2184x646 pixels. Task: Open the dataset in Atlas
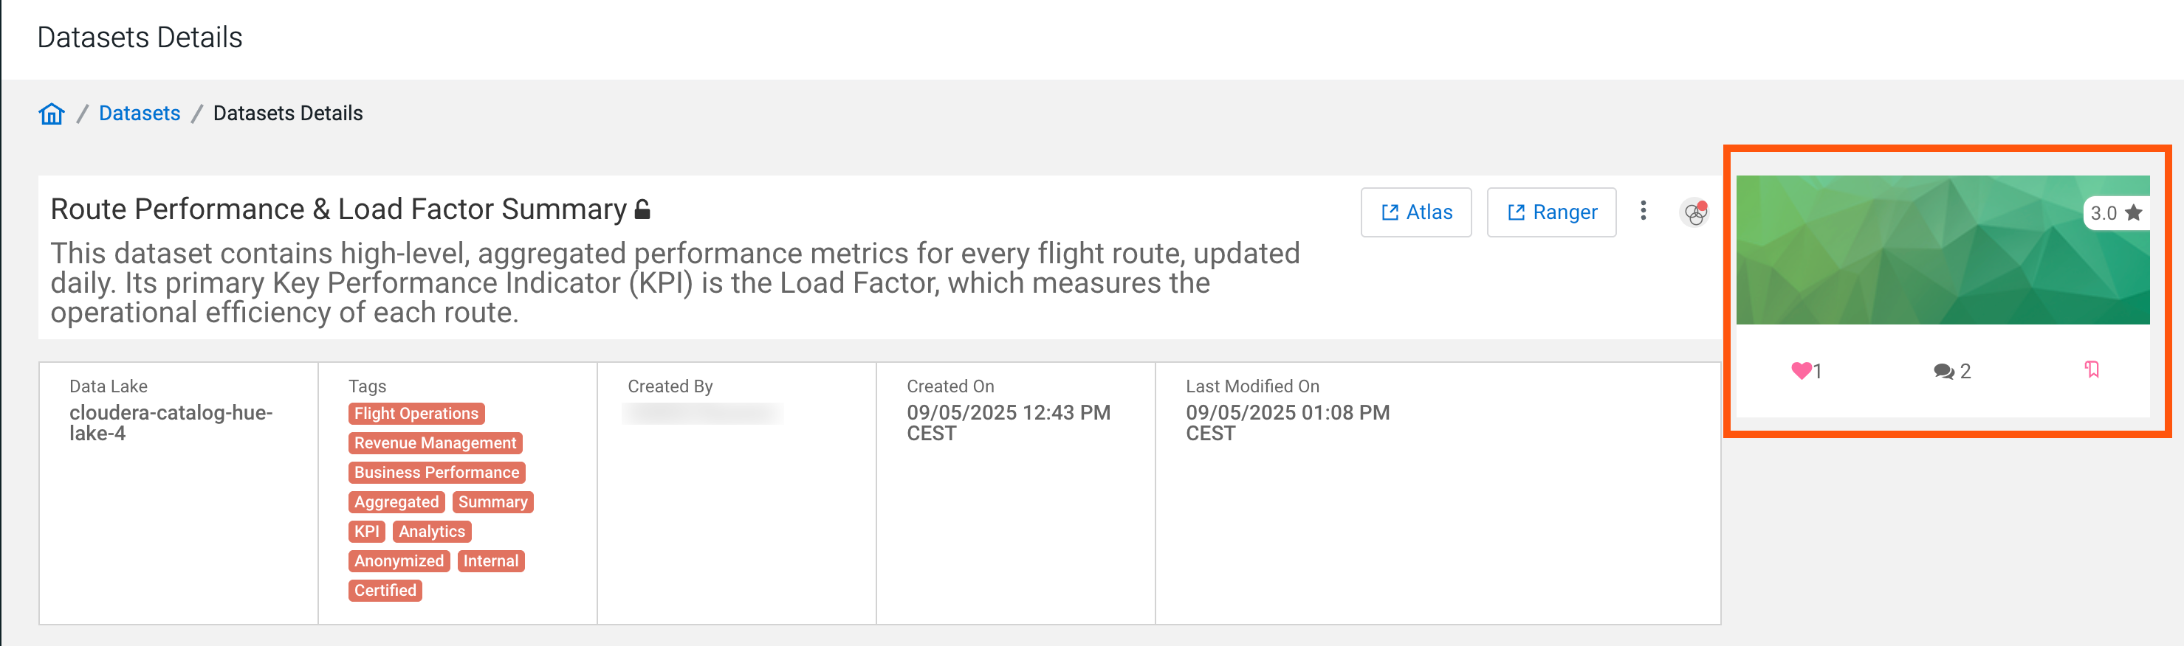[x=1416, y=212]
